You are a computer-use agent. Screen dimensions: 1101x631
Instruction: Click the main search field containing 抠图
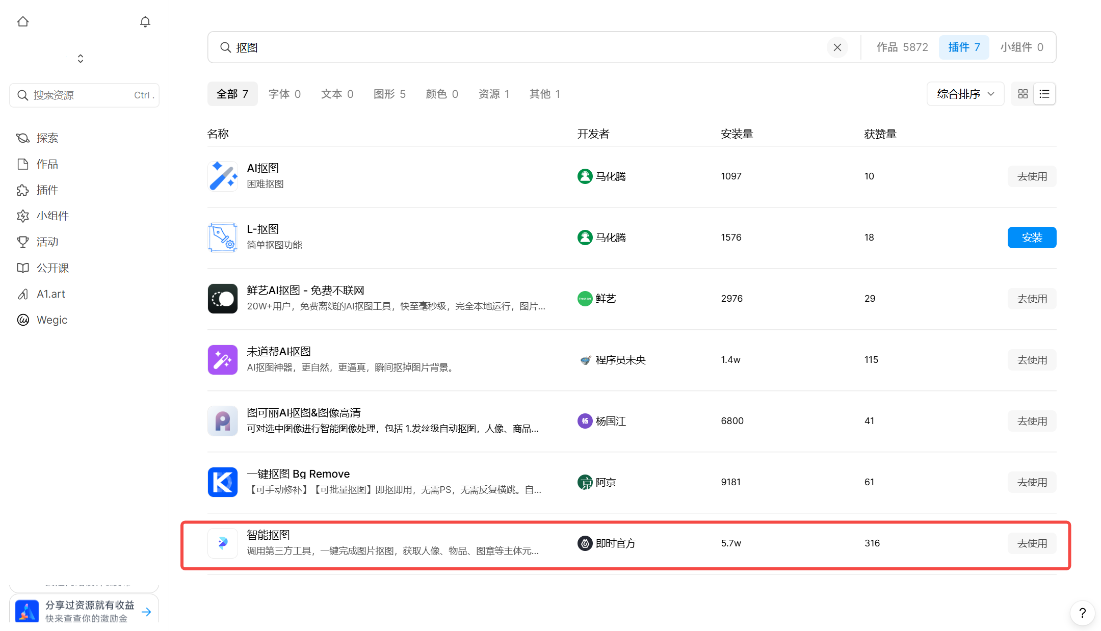(x=530, y=47)
